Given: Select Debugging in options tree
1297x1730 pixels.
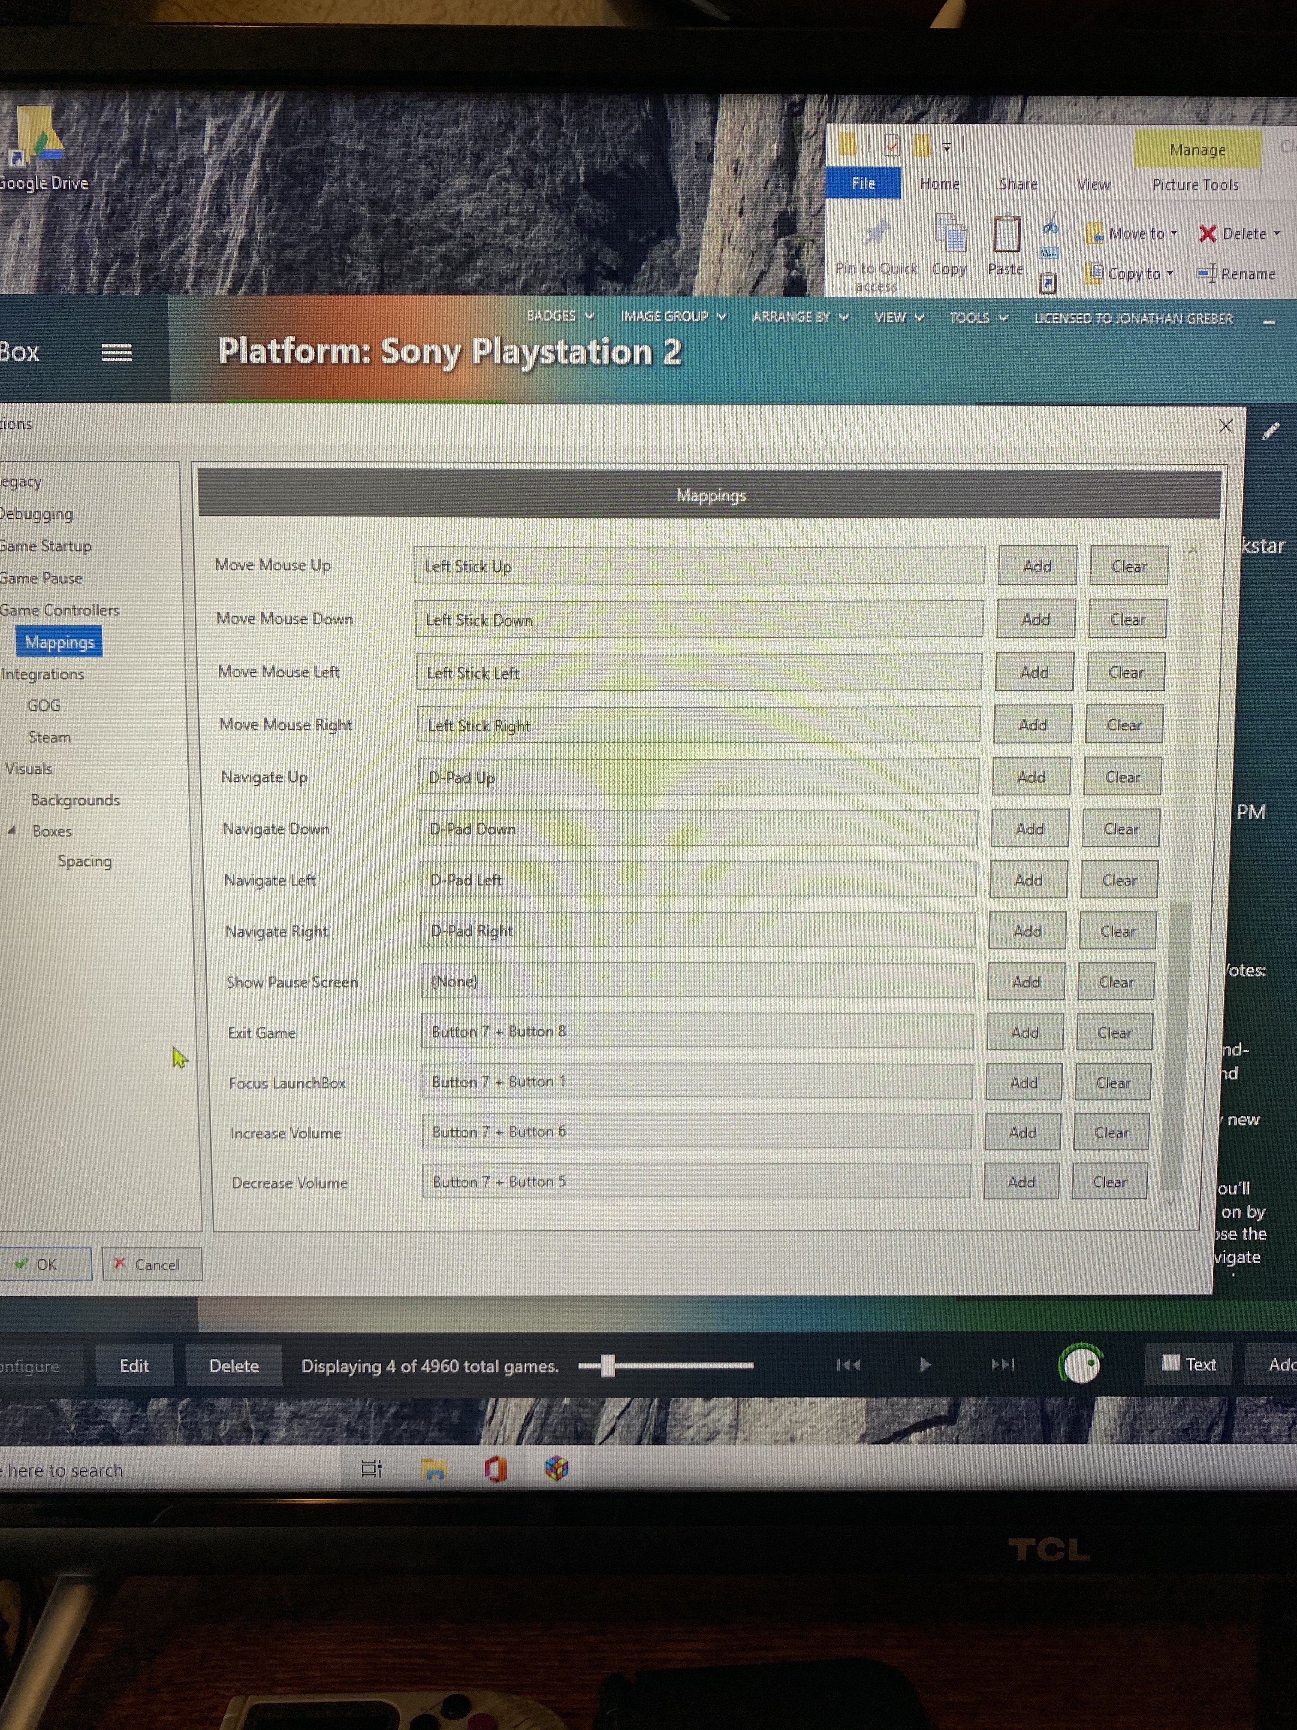Looking at the screenshot, I should pos(36,513).
